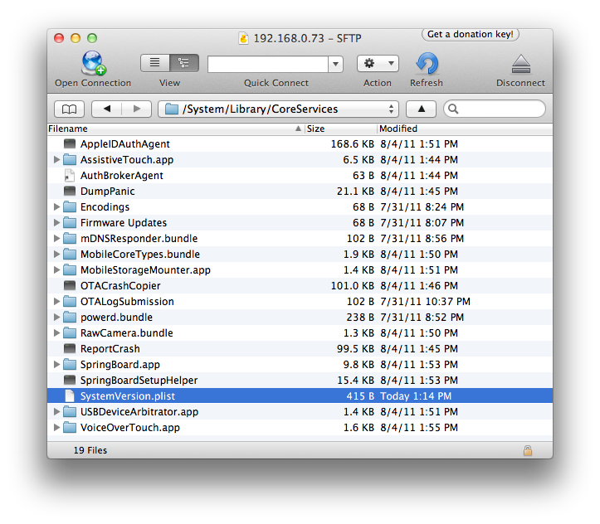
Task: Sort by the Modified column header
Action: tap(465, 129)
